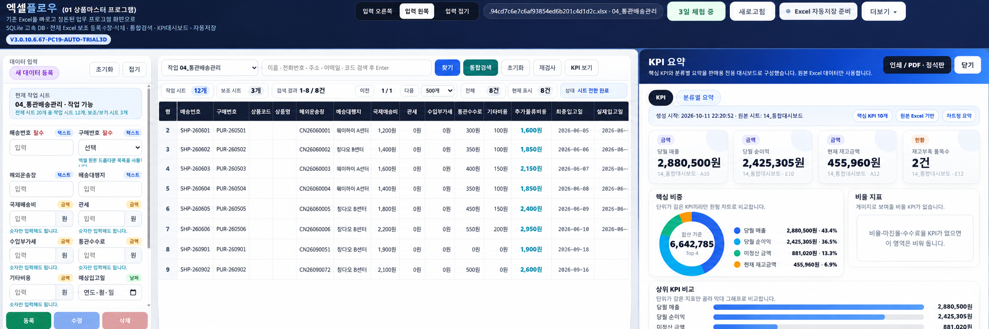989x329 pixels.
Task: Switch to the KPI tab
Action: pyautogui.click(x=660, y=97)
